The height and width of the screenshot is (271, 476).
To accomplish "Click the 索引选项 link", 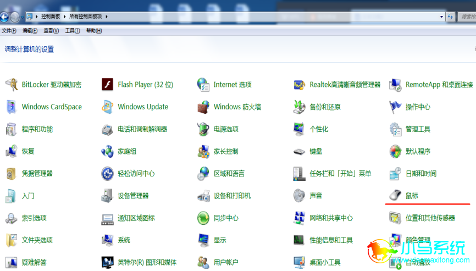I will (x=34, y=218).
